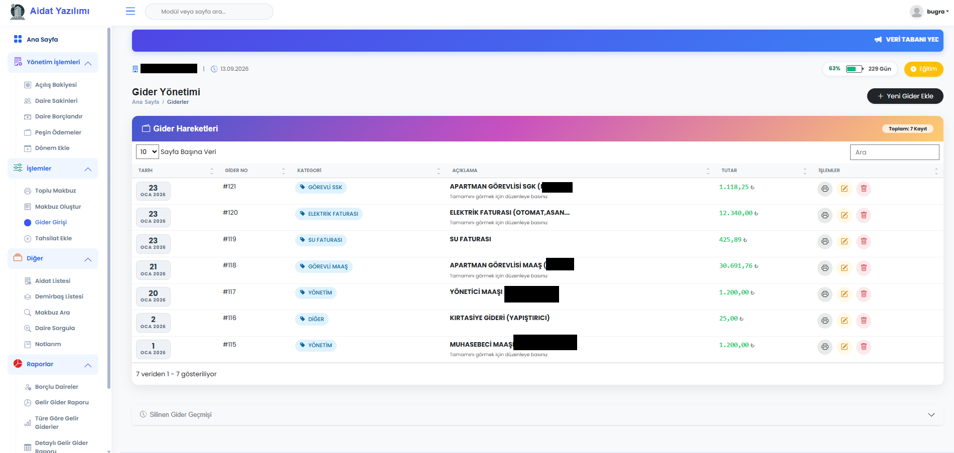Click the Yeni Gider Ekle button
This screenshot has width=954, height=453.
point(905,96)
